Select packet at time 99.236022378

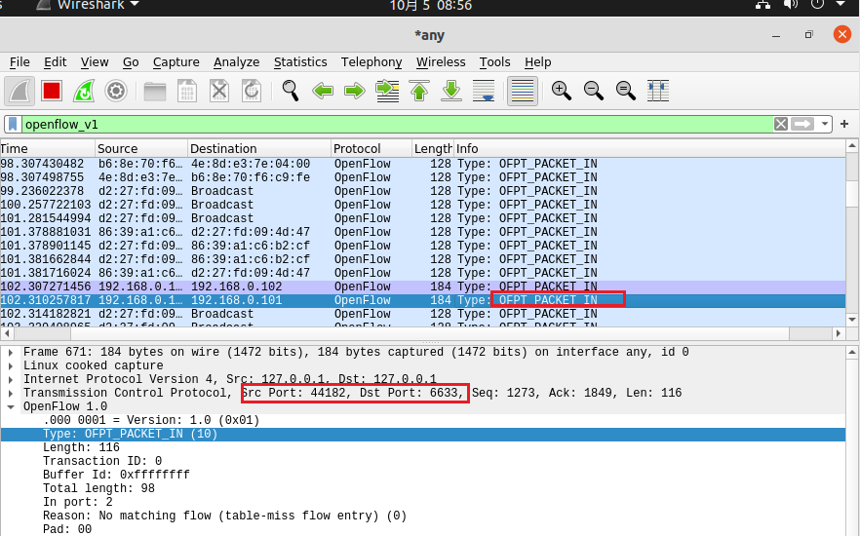pyautogui.click(x=422, y=191)
